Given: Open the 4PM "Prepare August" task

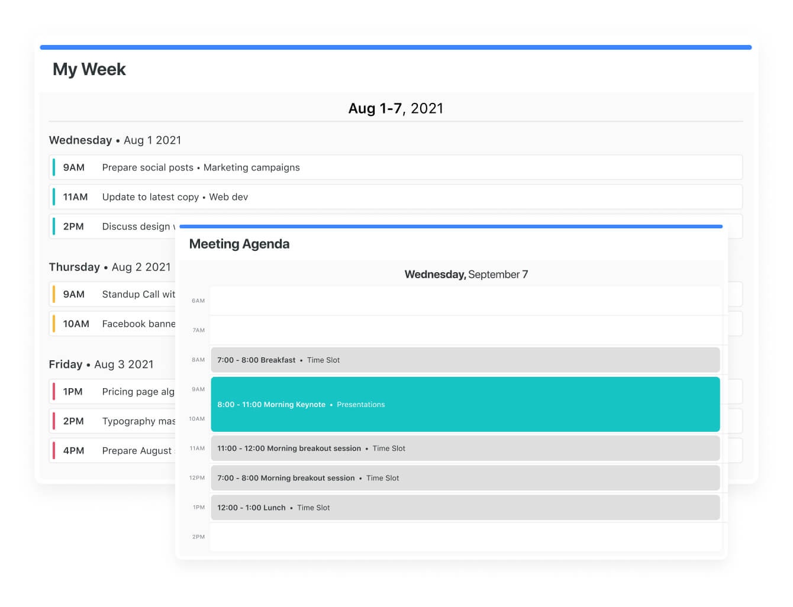Looking at the screenshot, I should tap(112, 451).
